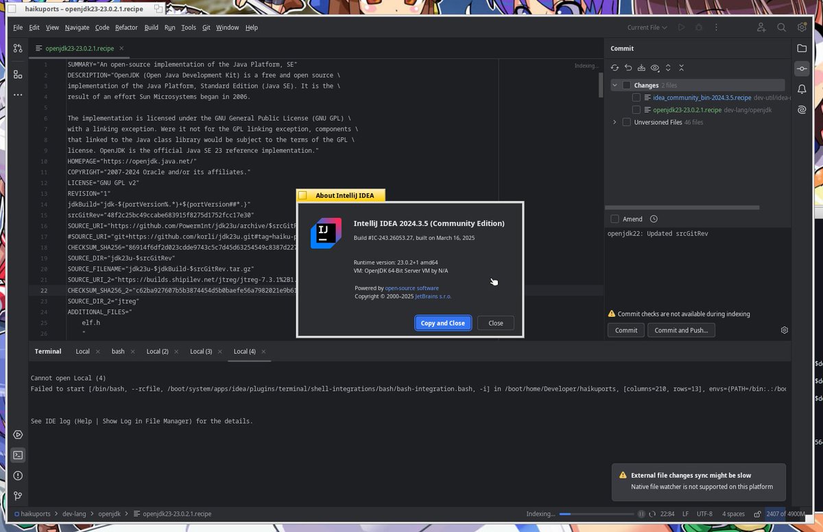The image size is (823, 532).
Task: Click the Commit and Push... button
Action: (681, 330)
